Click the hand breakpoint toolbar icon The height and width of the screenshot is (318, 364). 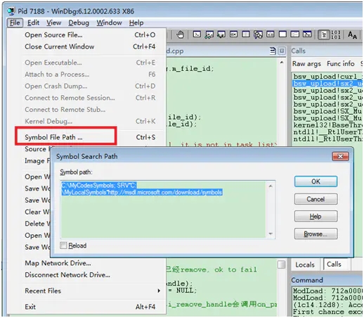point(180,34)
